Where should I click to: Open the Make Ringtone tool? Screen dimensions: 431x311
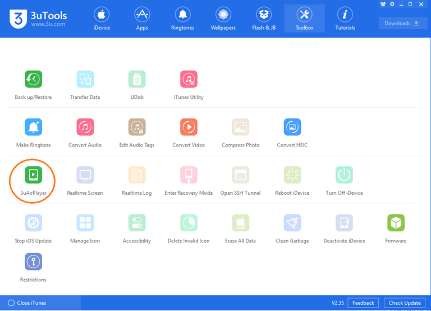(33, 127)
